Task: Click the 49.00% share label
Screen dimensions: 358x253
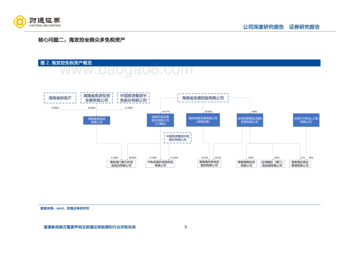Action: tap(132, 158)
